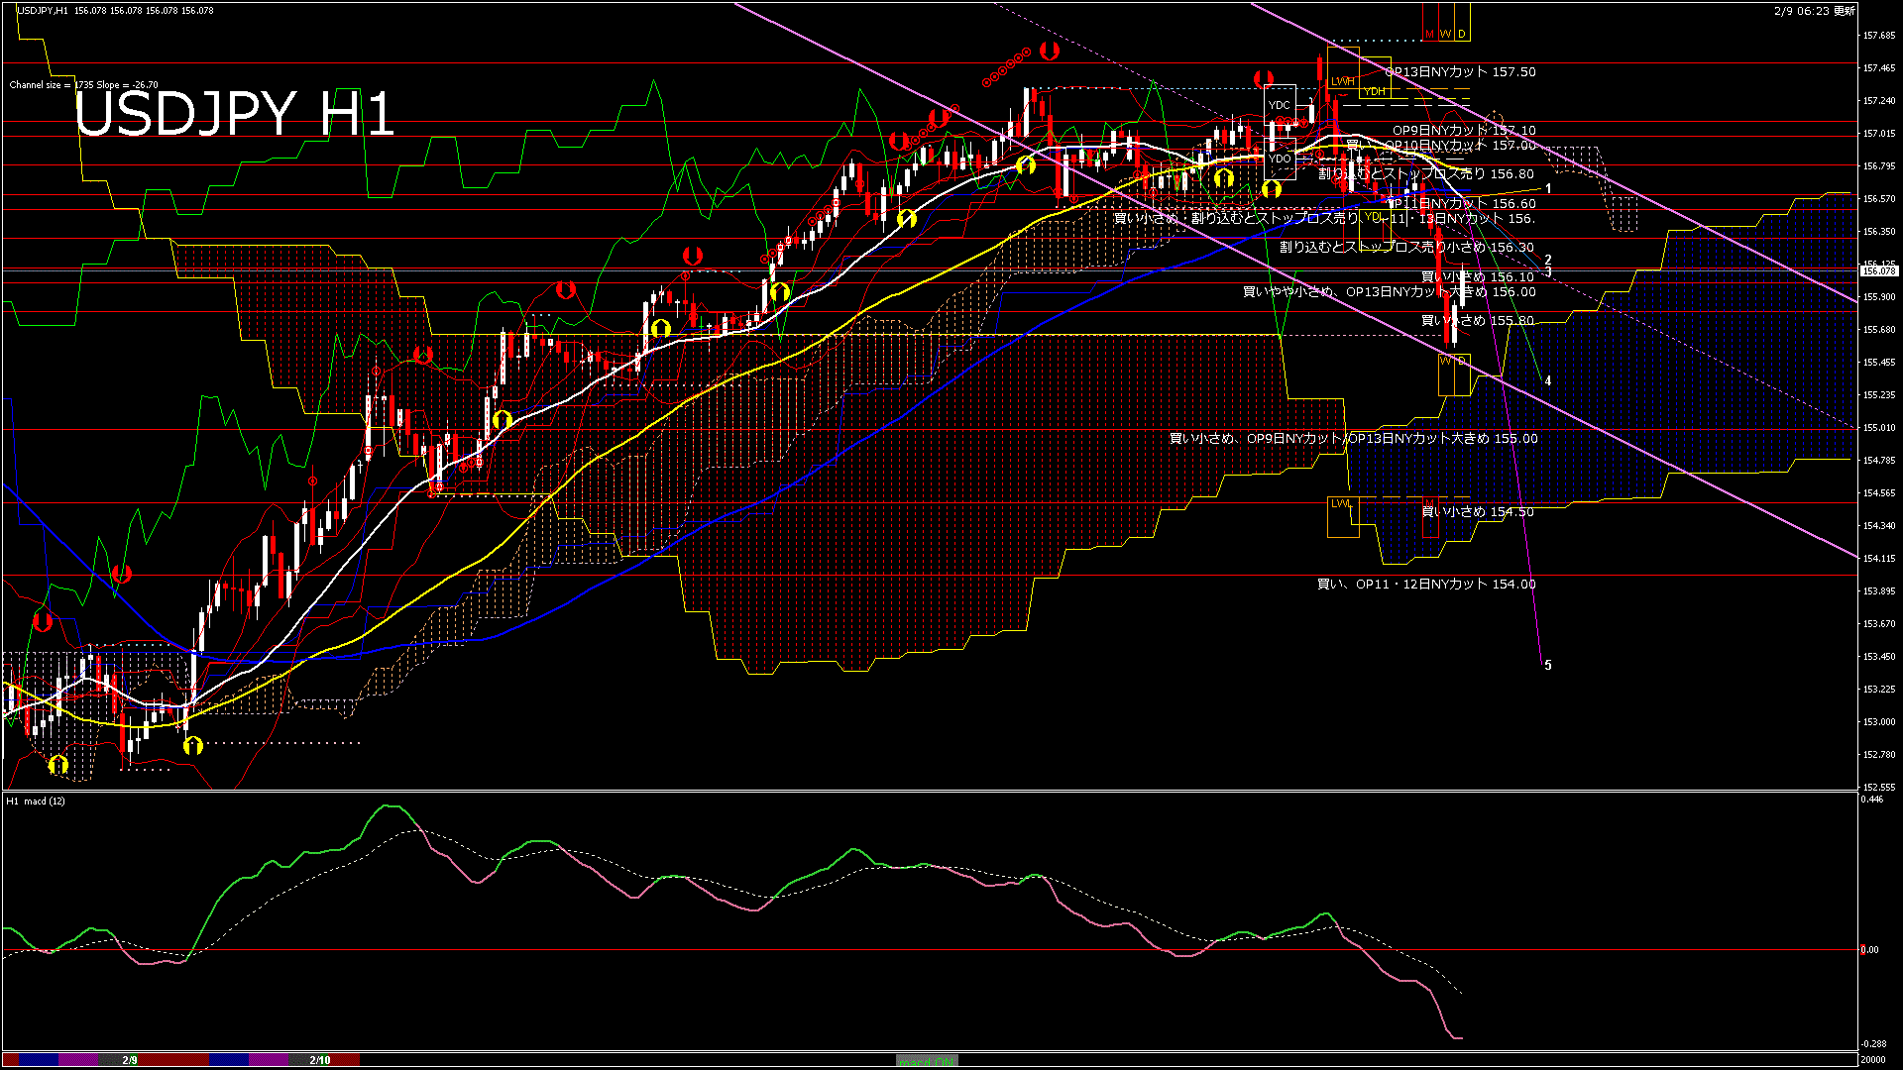Screen dimensions: 1903x1070
Task: Click the current price tag 156.078
Action: [1878, 270]
